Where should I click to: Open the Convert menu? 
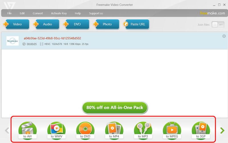coord(38,13)
